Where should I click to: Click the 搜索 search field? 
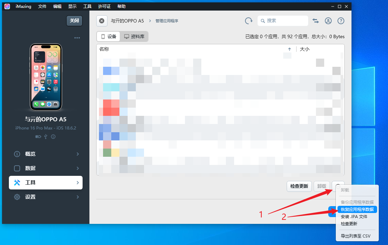[283, 21]
